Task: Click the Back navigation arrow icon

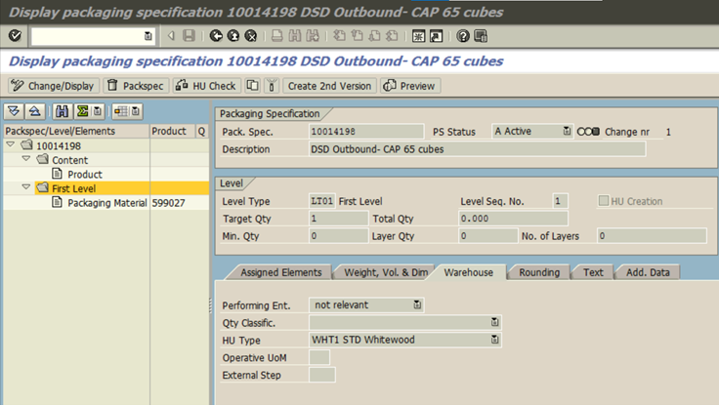Action: click(x=216, y=36)
